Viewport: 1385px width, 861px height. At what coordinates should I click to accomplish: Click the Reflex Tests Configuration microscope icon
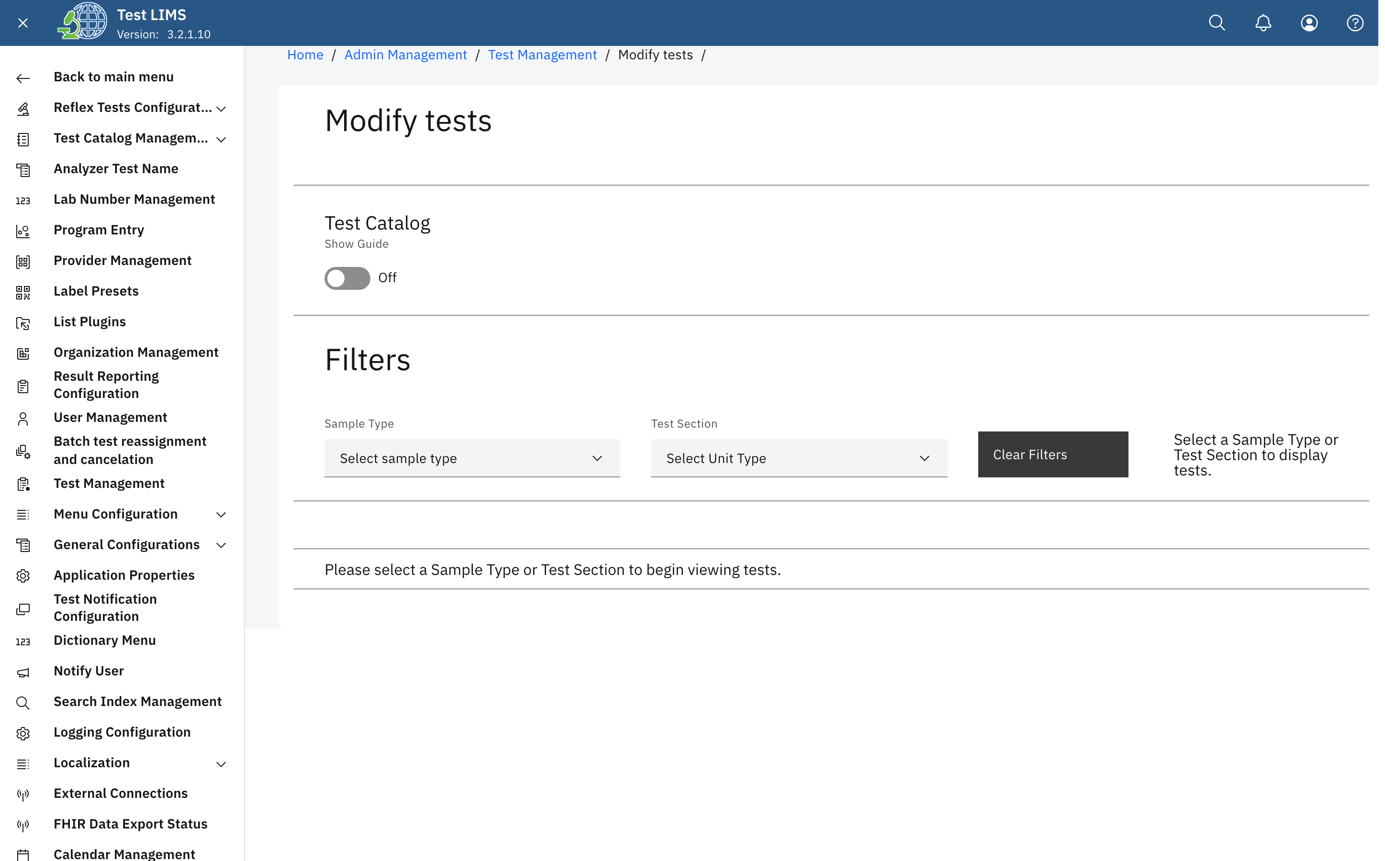click(x=23, y=109)
